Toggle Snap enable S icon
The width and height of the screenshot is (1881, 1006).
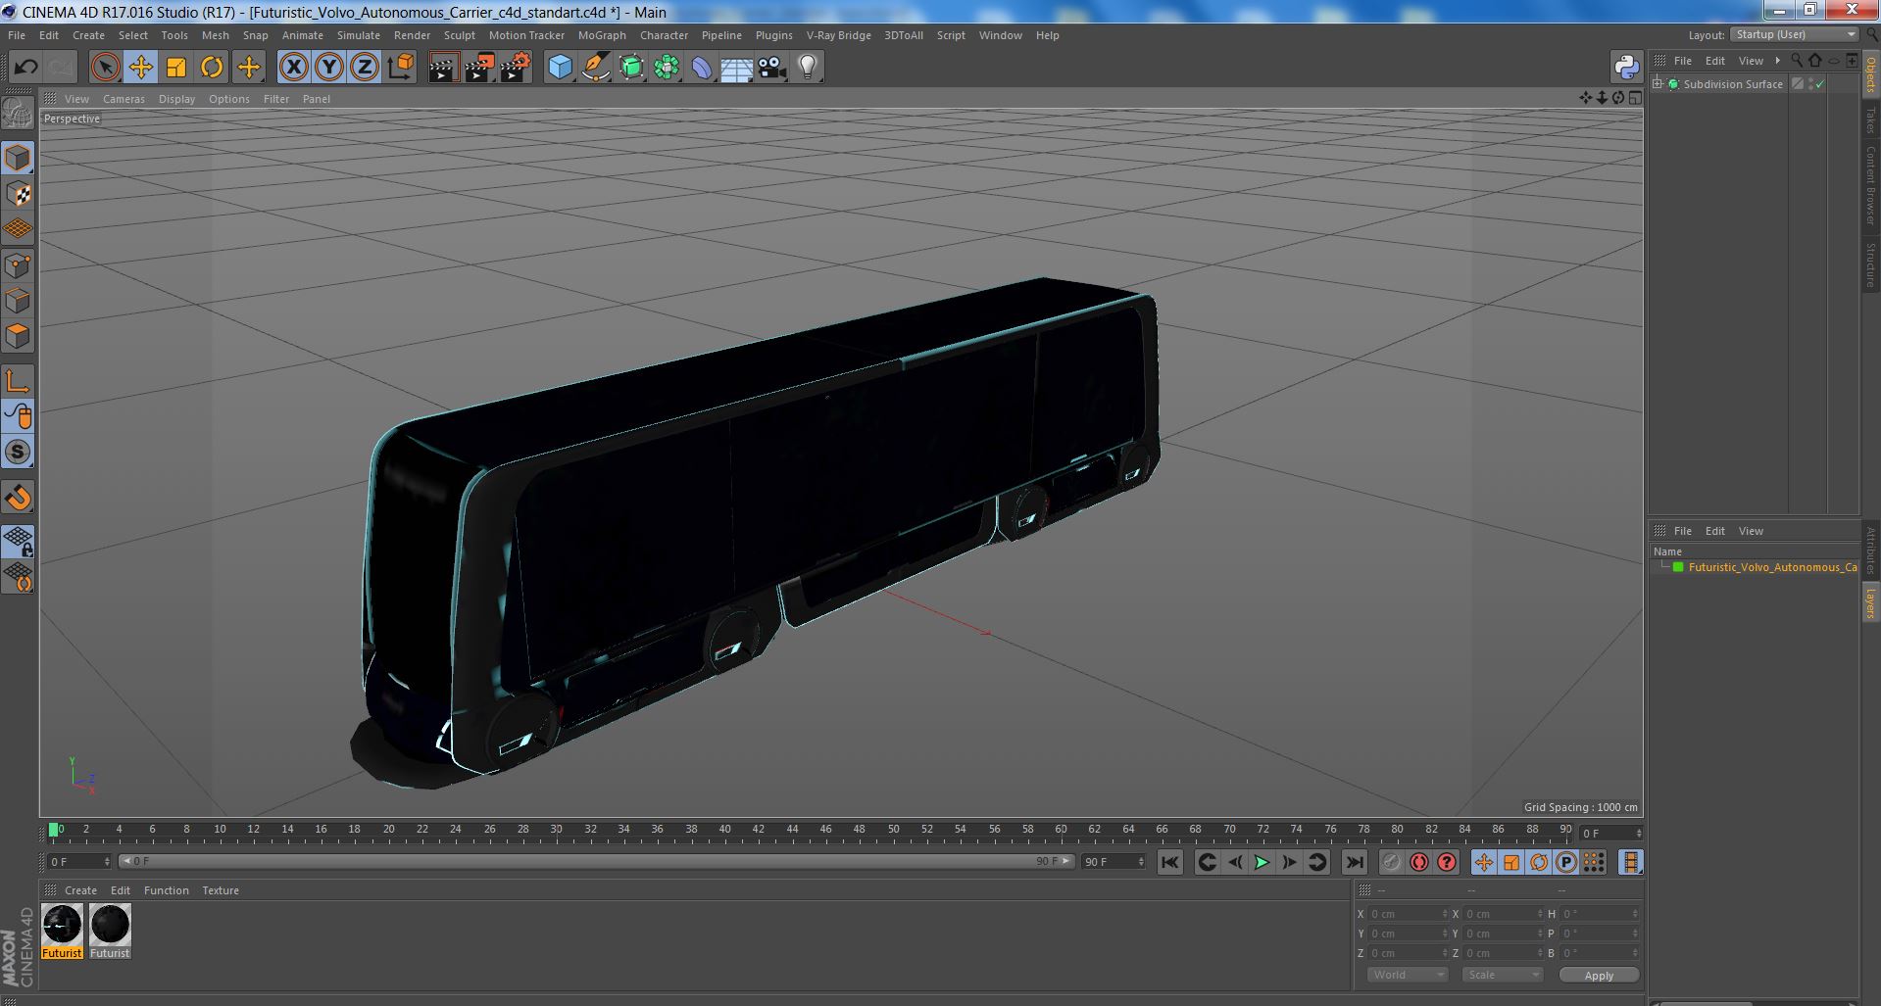pyautogui.click(x=18, y=452)
